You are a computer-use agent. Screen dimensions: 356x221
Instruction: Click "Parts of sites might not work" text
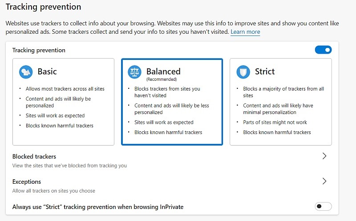point(275,122)
